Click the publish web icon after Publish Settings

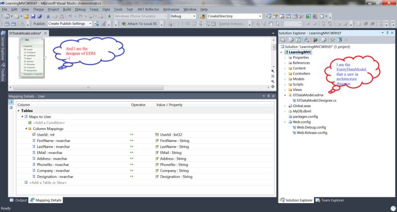pos(96,24)
